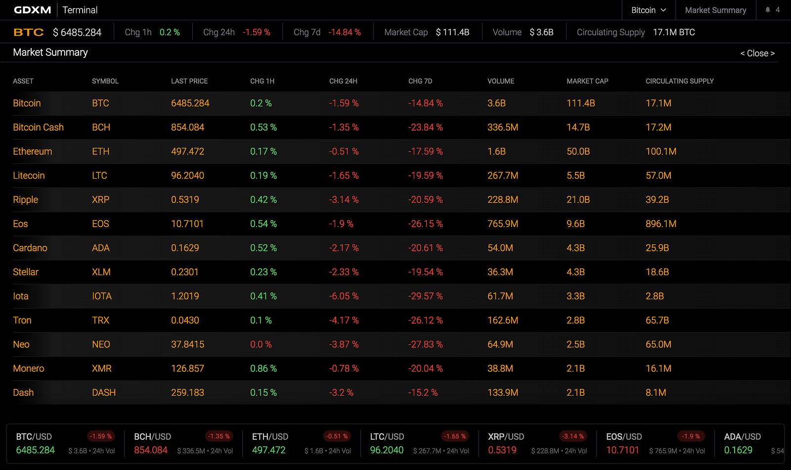Select the Eos asset name
The width and height of the screenshot is (791, 470).
pos(20,224)
